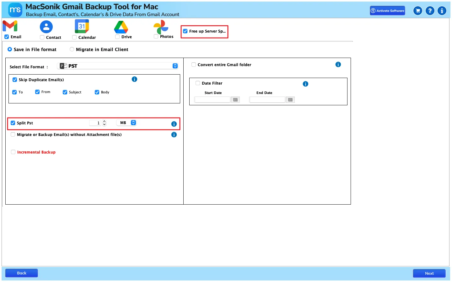Decrease the Split Pst size value
This screenshot has width=452, height=282.
pyautogui.click(x=105, y=124)
